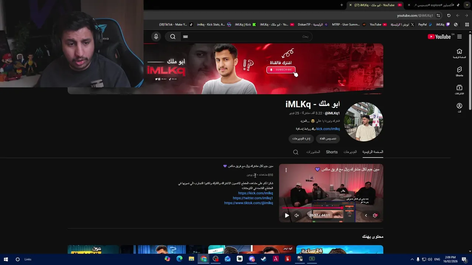472x265 pixels.
Task: Click the magnifier search button in YouTube header
Action: (173, 36)
